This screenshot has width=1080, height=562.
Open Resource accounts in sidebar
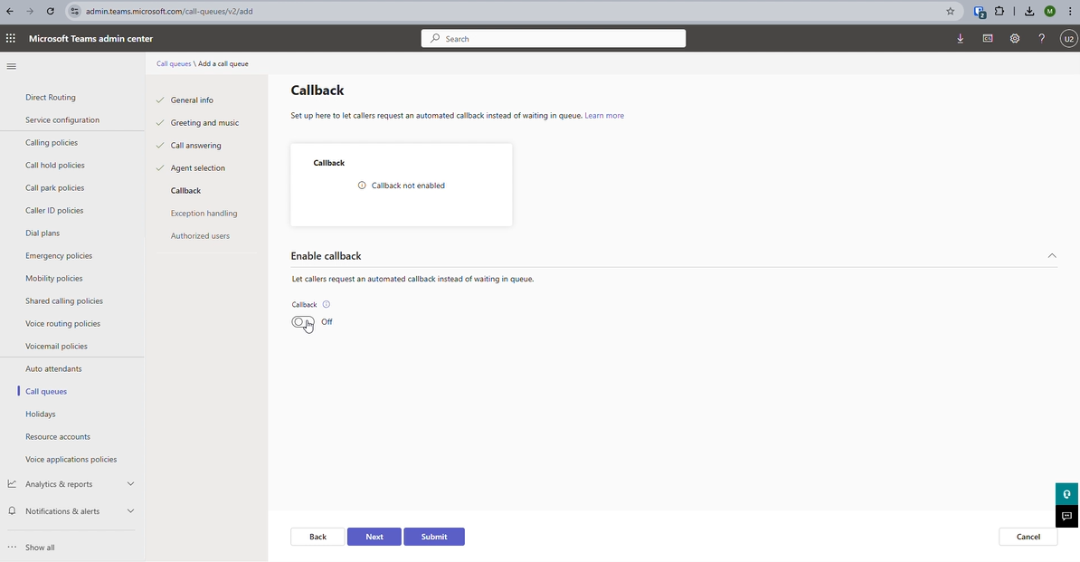58,436
